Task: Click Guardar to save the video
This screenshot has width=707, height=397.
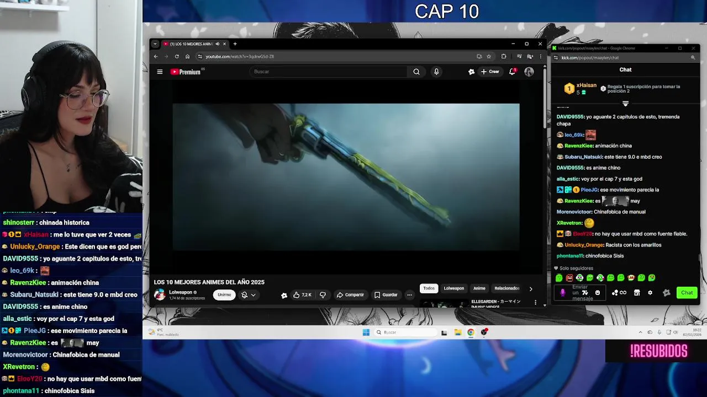Action: 386,295
